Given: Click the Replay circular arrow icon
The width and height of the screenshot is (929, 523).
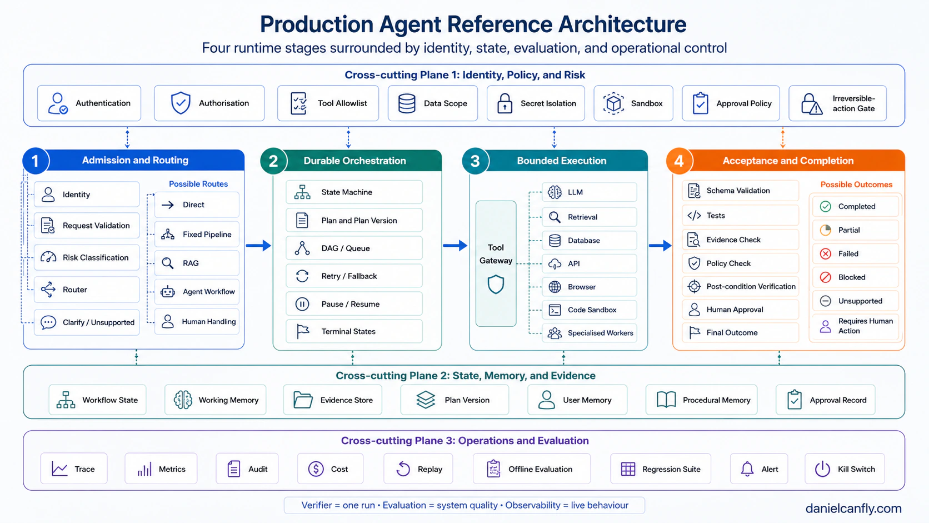Looking at the screenshot, I should point(403,469).
